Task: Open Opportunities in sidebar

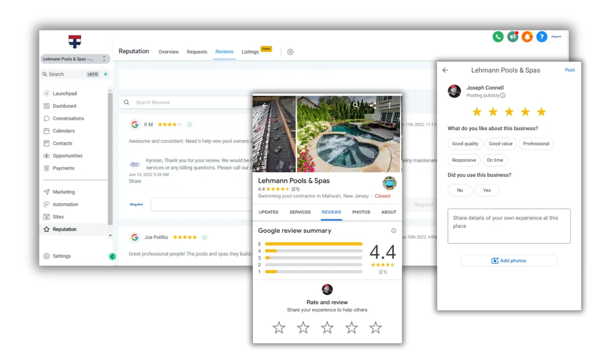Action: (x=62, y=156)
